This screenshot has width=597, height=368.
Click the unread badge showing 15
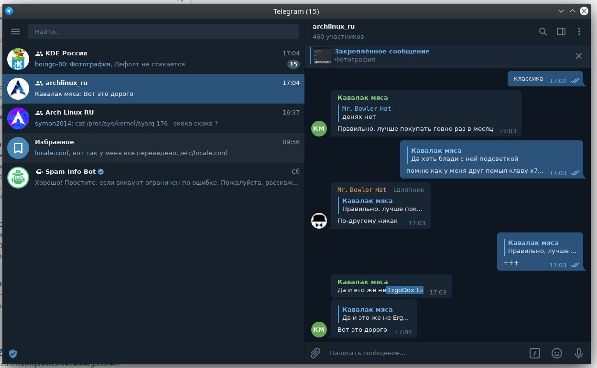tap(293, 64)
